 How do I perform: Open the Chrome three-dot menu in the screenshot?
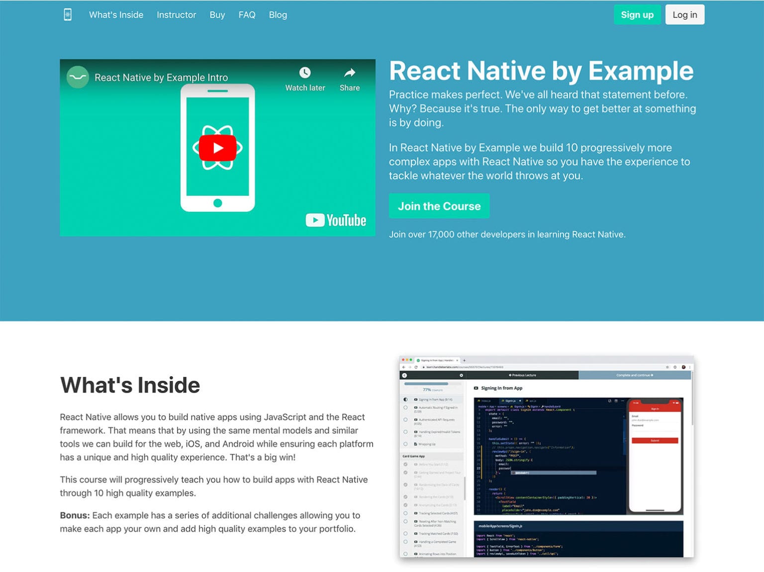[x=690, y=367]
